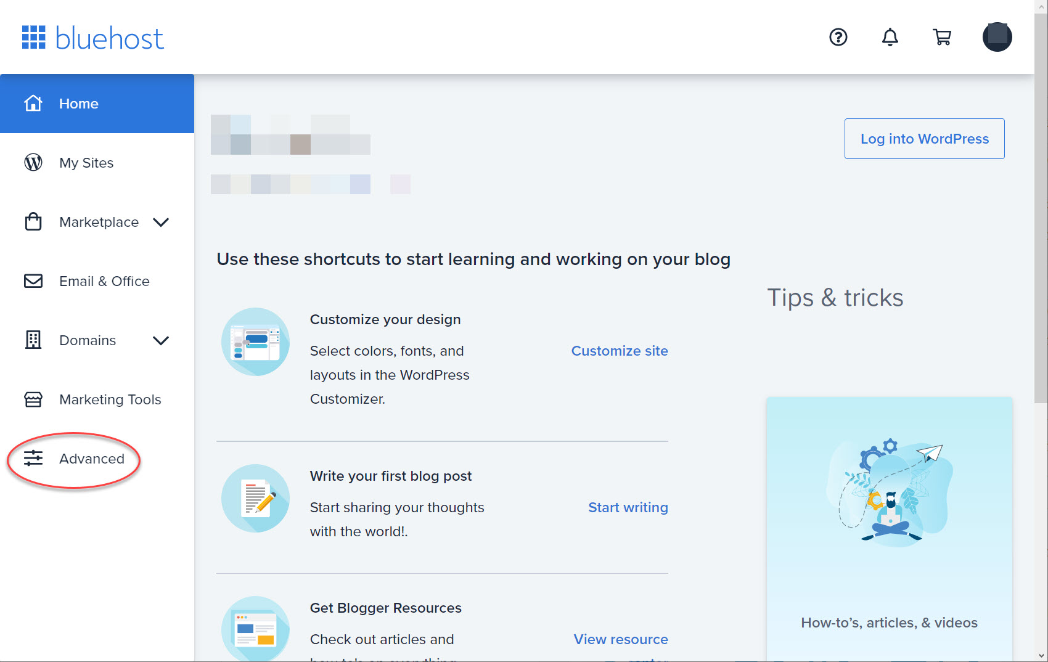Click the Log into WordPress button
Viewport: 1048px width, 662px height.
pyautogui.click(x=925, y=139)
